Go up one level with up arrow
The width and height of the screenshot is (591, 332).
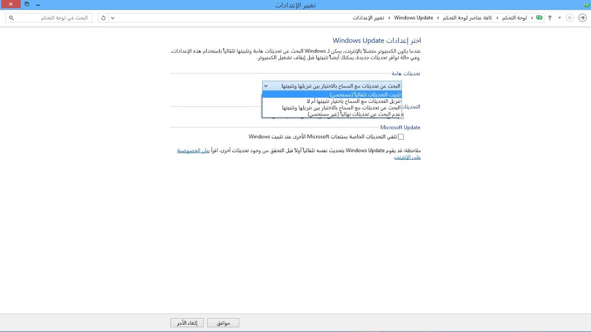coord(550,18)
